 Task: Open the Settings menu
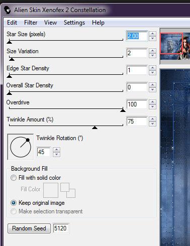pyautogui.click(x=74, y=23)
